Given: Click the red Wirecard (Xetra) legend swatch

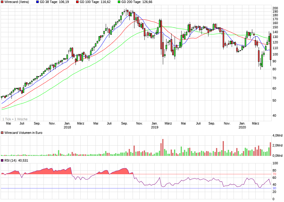Looking at the screenshot, I should tap(2, 2).
